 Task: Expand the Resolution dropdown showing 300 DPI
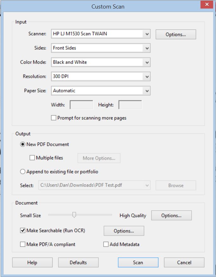pyautogui.click(x=147, y=77)
